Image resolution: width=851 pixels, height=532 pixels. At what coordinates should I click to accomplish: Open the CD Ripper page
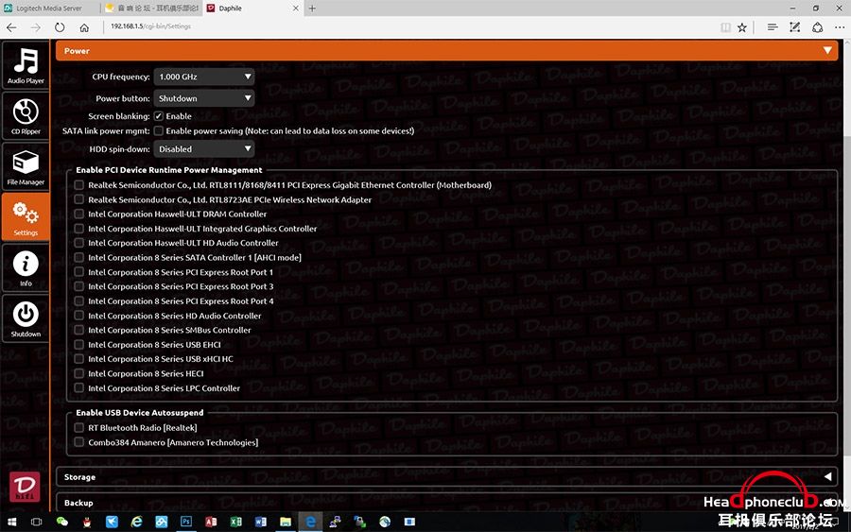[26, 116]
